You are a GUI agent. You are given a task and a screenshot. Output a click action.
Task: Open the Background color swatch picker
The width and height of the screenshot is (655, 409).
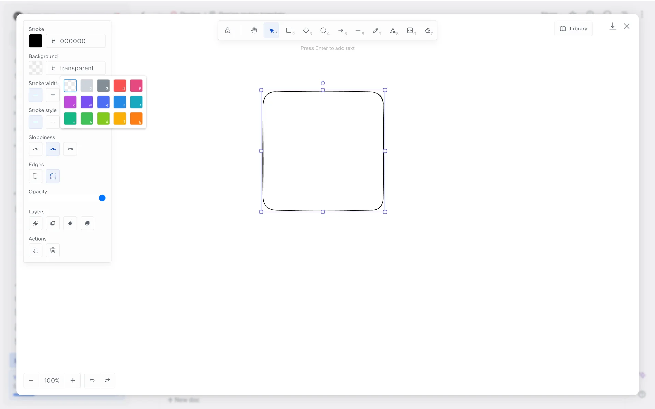pyautogui.click(x=35, y=68)
